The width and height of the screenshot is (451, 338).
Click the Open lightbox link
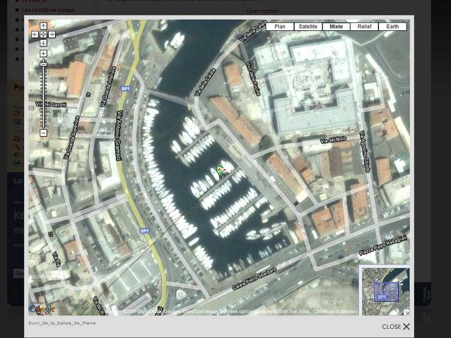tap(262, 11)
